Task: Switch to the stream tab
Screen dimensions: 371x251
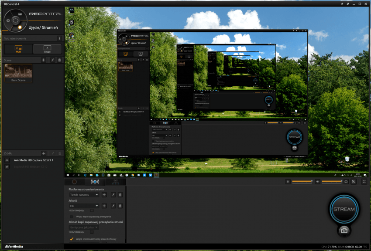Action: pyautogui.click(x=95, y=182)
